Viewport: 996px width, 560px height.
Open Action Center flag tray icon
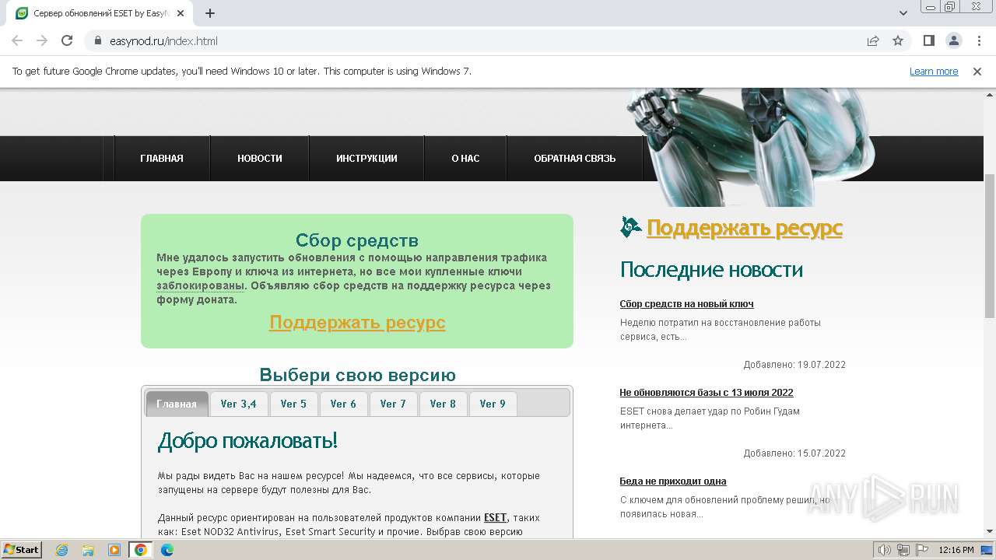921,550
